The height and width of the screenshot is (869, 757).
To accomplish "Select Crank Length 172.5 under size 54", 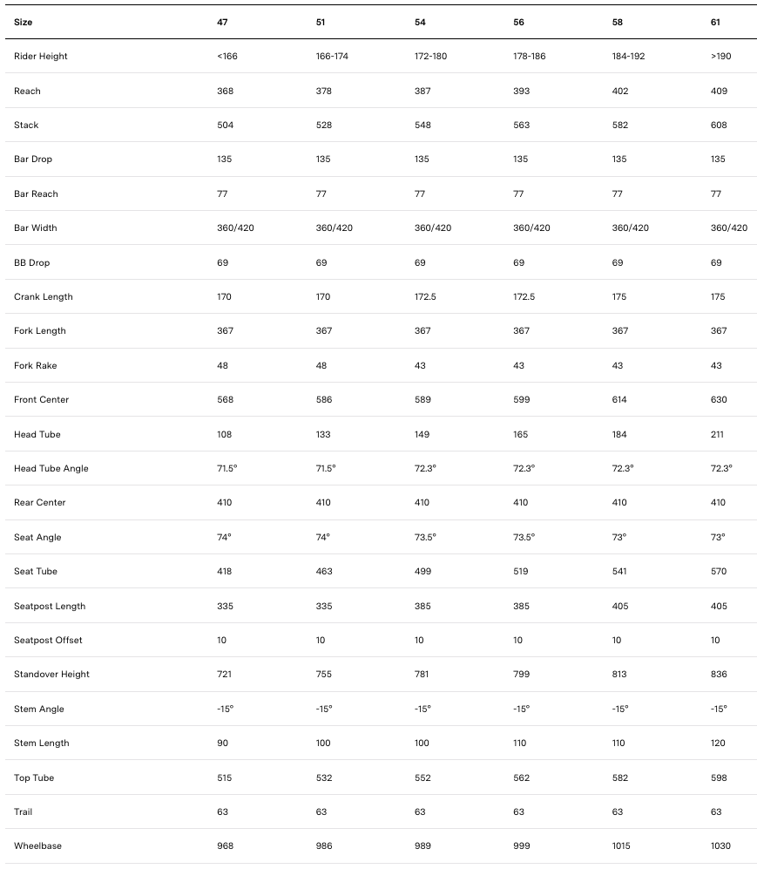I will pos(425,297).
